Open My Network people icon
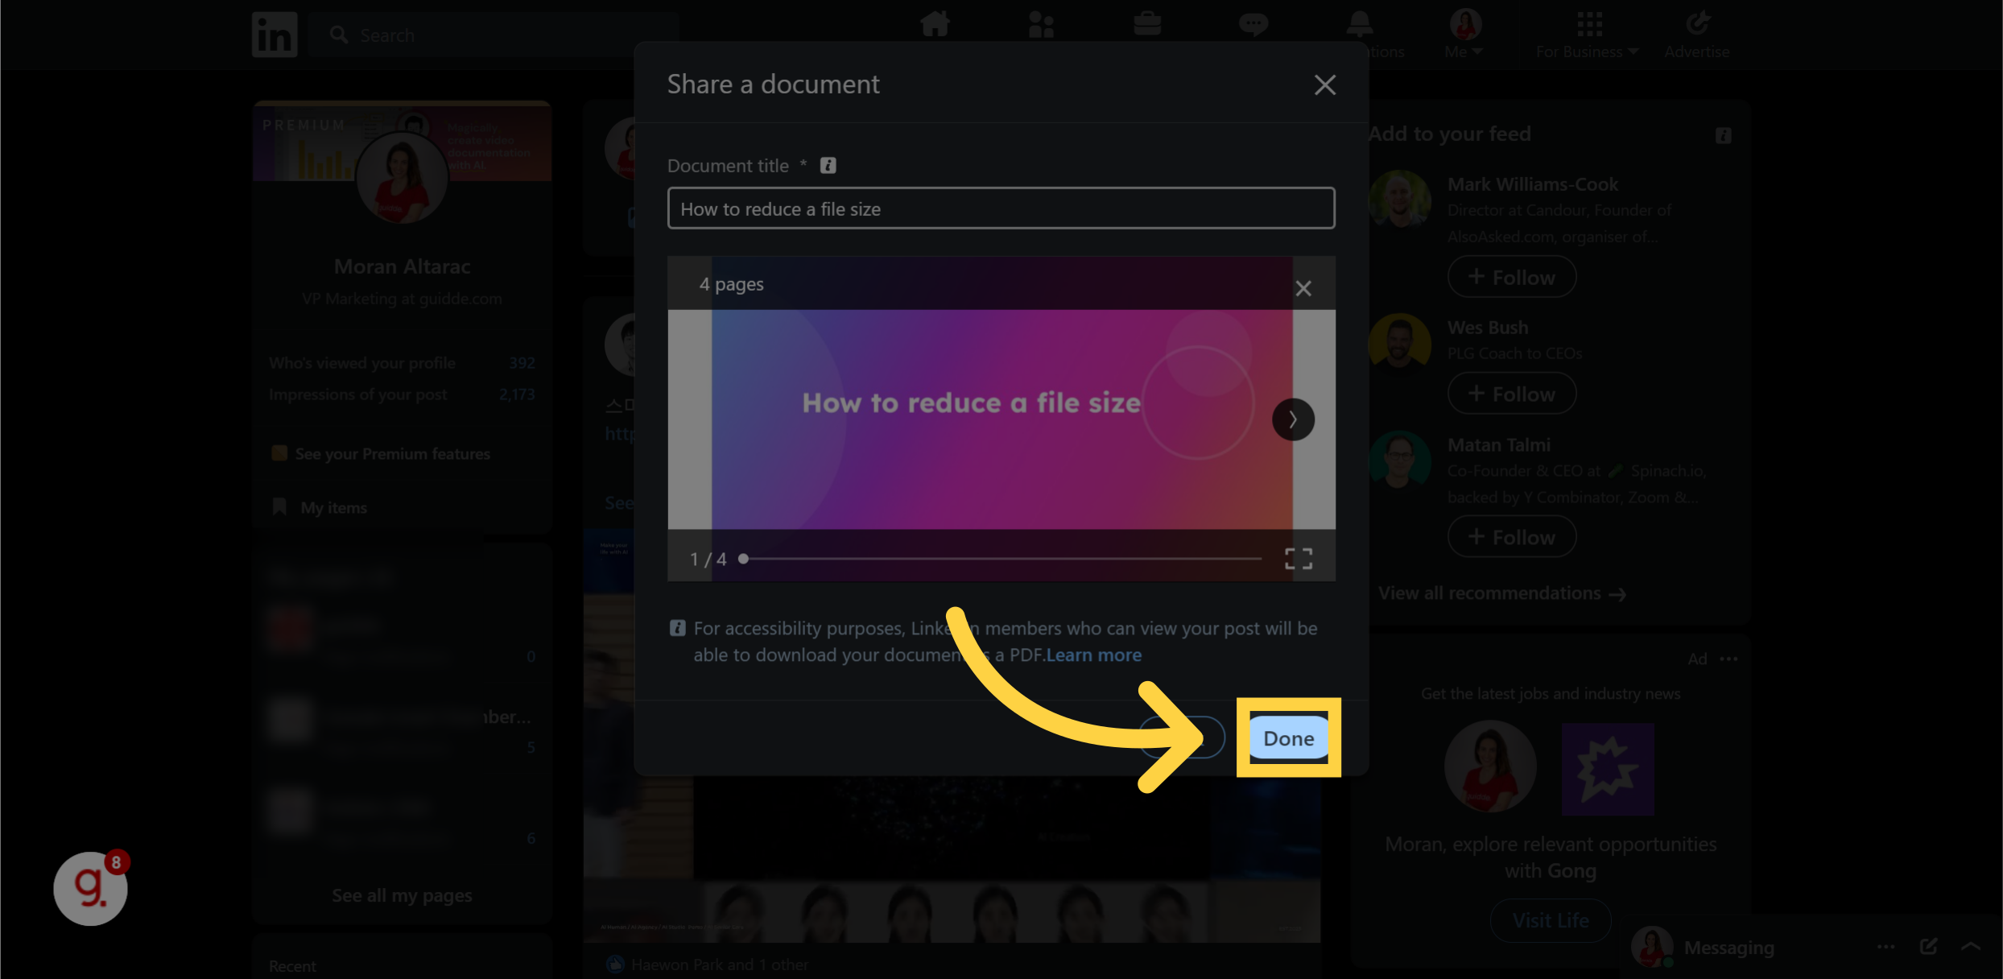This screenshot has height=979, width=2003. pyautogui.click(x=1041, y=24)
